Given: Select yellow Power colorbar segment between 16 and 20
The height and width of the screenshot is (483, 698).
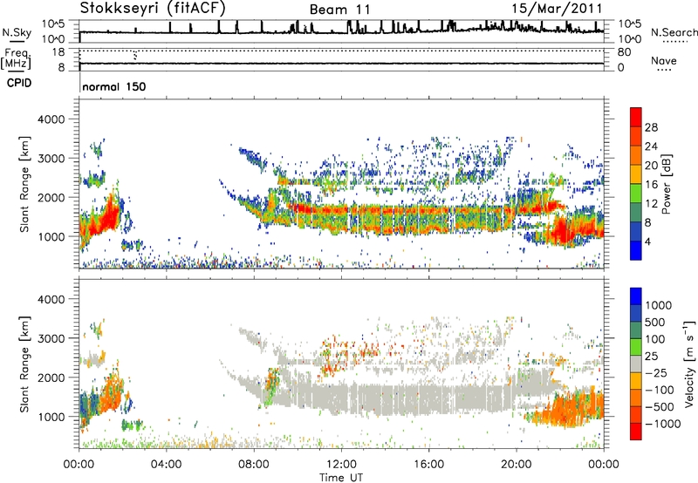Looking at the screenshot, I should click(636, 174).
